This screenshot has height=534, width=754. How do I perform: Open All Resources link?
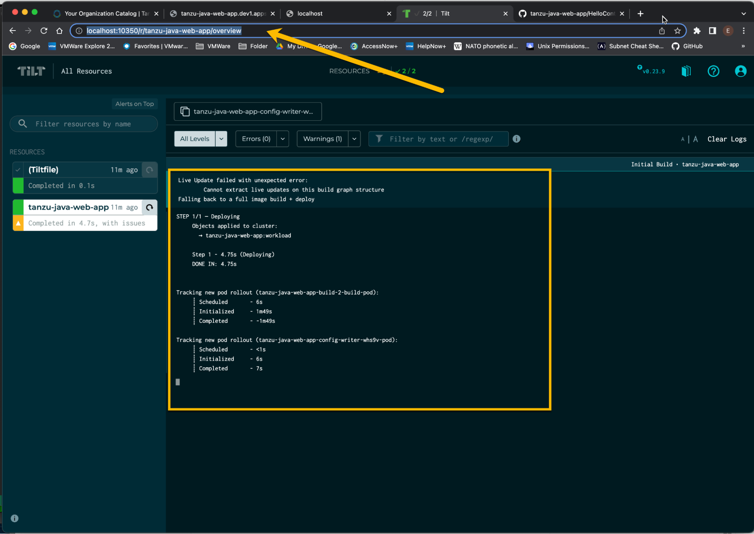click(86, 71)
